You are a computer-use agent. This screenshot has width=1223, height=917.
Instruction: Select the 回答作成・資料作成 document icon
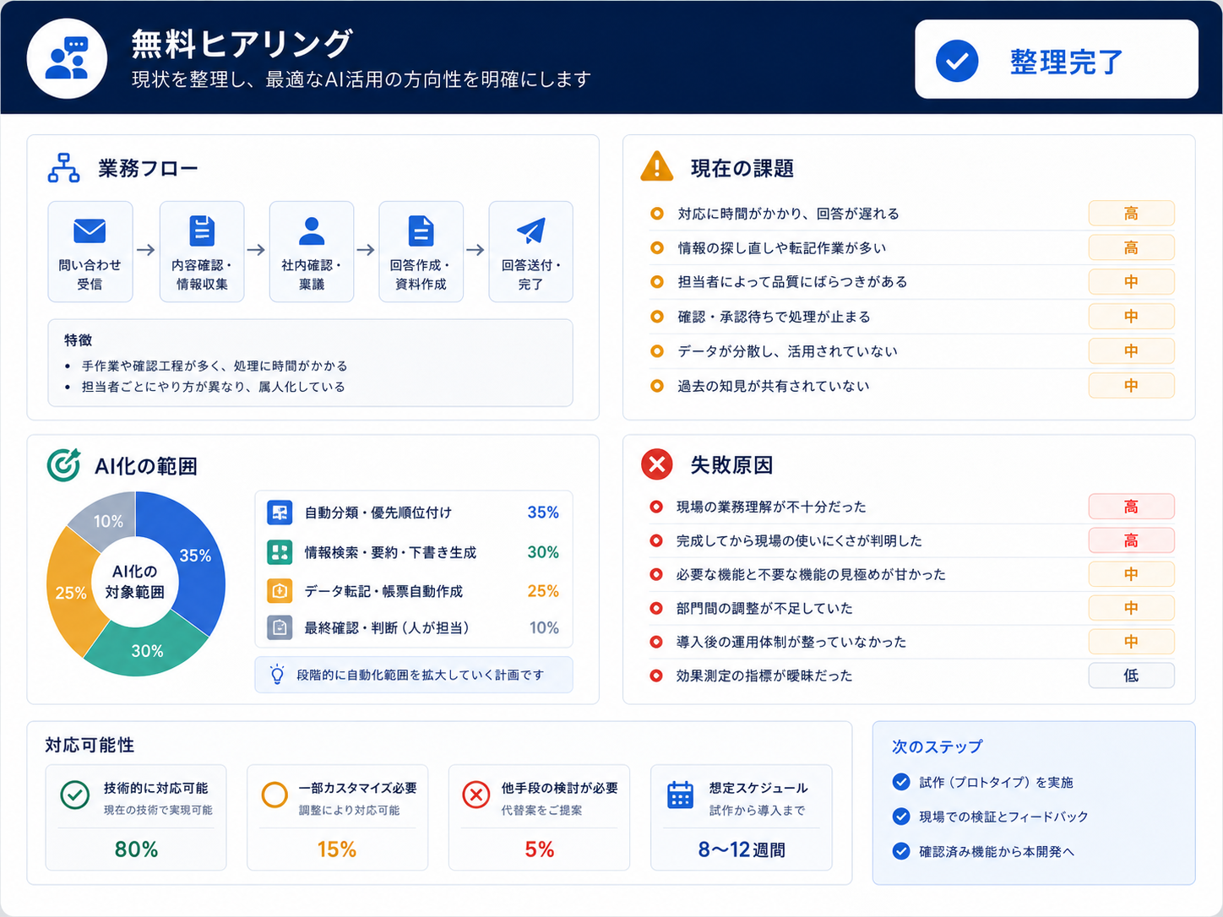421,230
